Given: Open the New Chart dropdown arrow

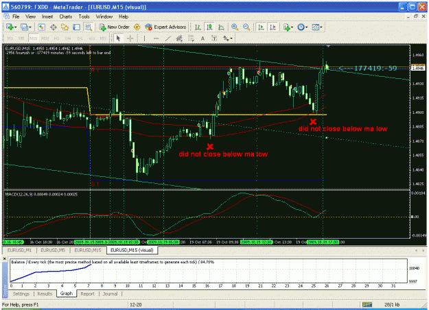Looking at the screenshot, I should pos(16,27).
